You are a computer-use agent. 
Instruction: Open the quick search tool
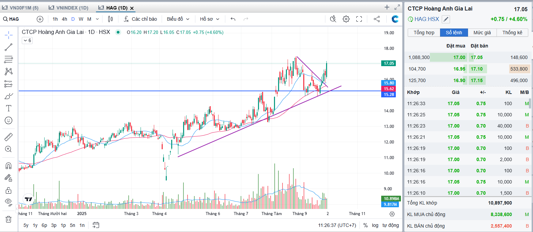click(x=333, y=19)
